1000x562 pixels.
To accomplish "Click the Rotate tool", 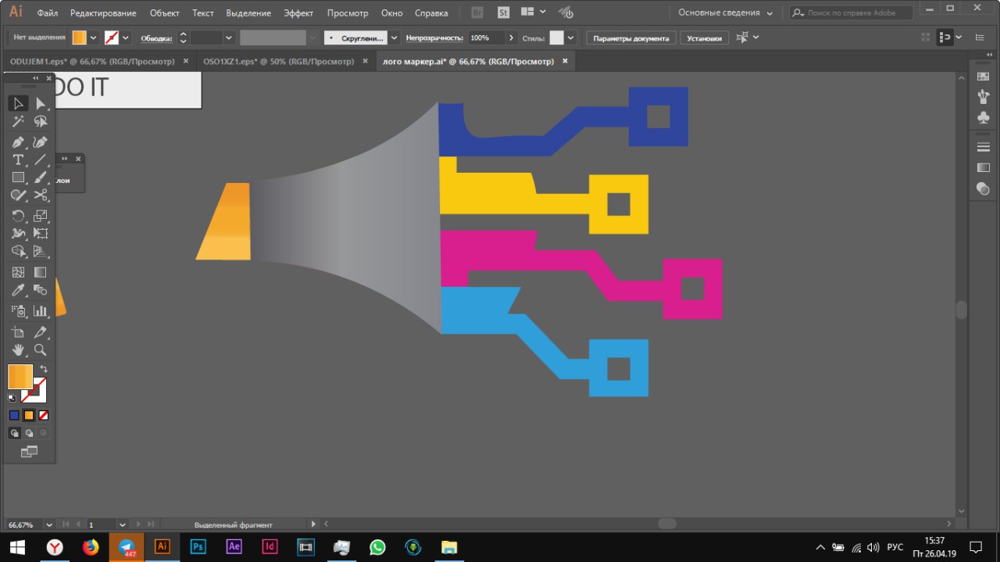I will click(18, 216).
